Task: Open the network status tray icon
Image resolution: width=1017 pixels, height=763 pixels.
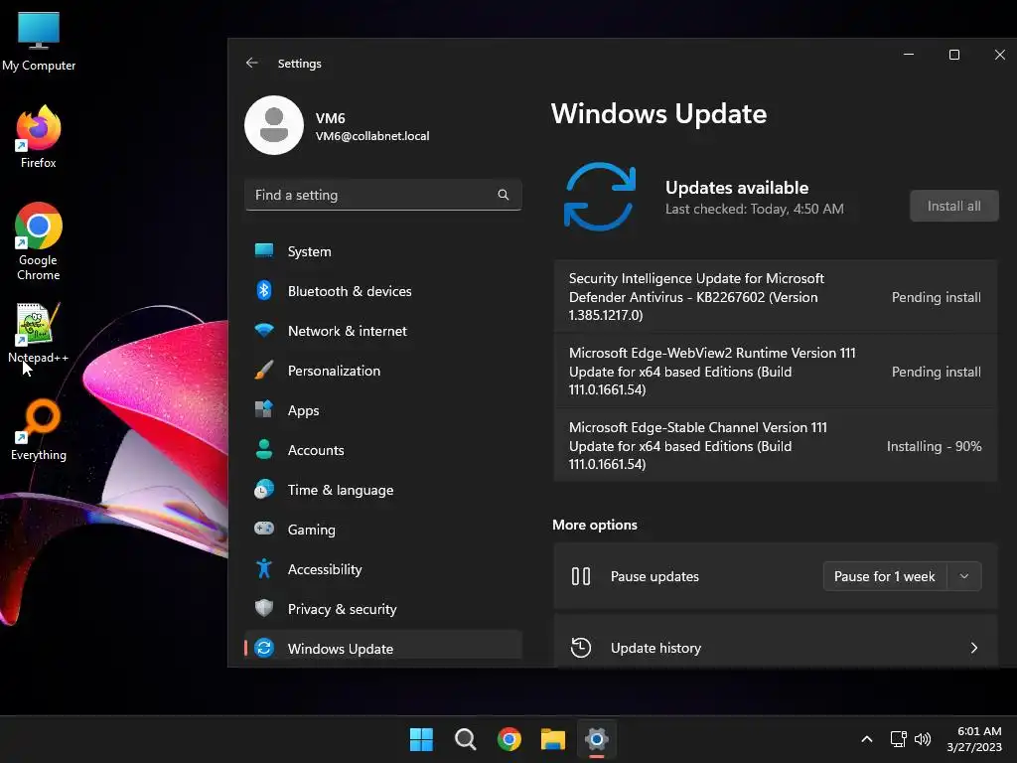Action: pyautogui.click(x=898, y=739)
